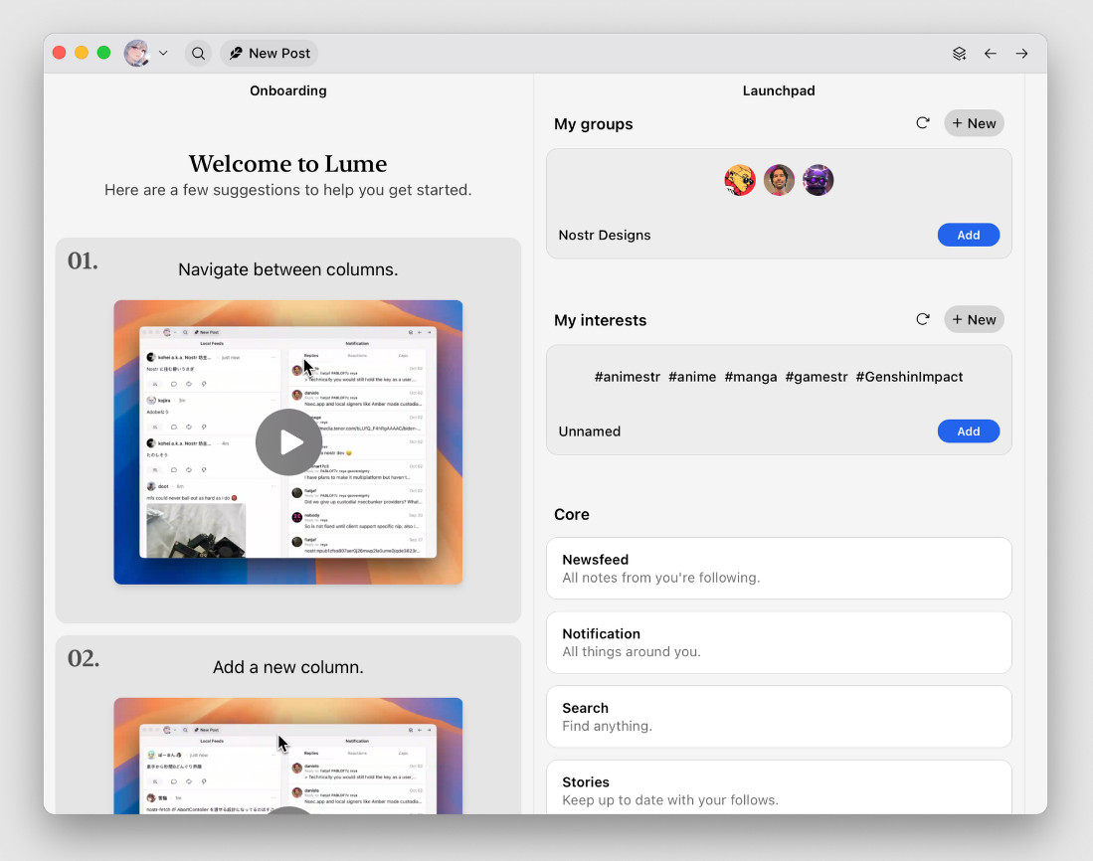Click the green zoom window button
This screenshot has height=861, width=1093.
click(x=103, y=53)
